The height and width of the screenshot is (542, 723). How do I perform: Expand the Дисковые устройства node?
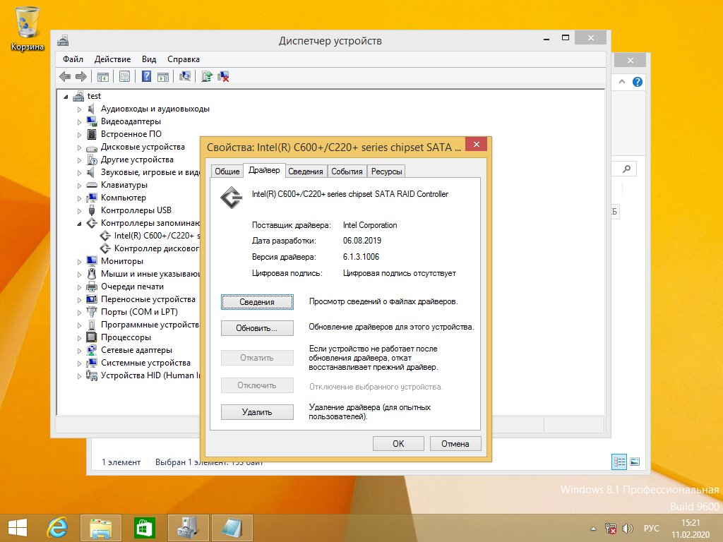[x=79, y=147]
